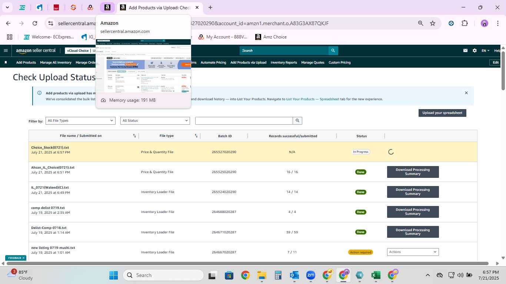Screen dimensions: 506x284
Task: Open Outlook from the taskbar
Action: [x=294, y=275]
